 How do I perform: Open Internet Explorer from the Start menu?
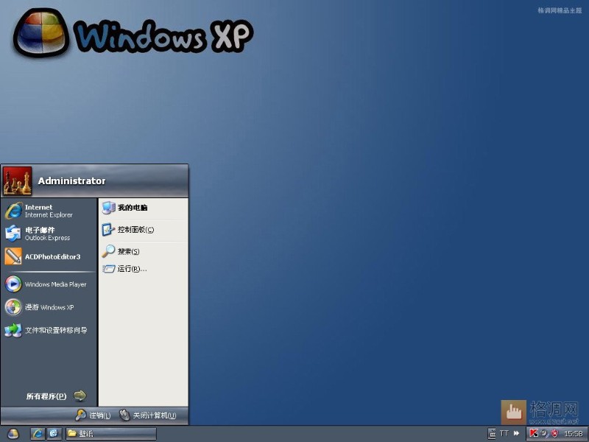(x=49, y=211)
